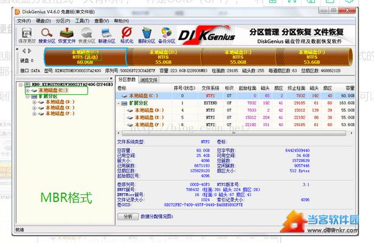Select 本地磁盘(D:) in the left tree
The height and width of the screenshot is (243, 374).
click(60, 102)
